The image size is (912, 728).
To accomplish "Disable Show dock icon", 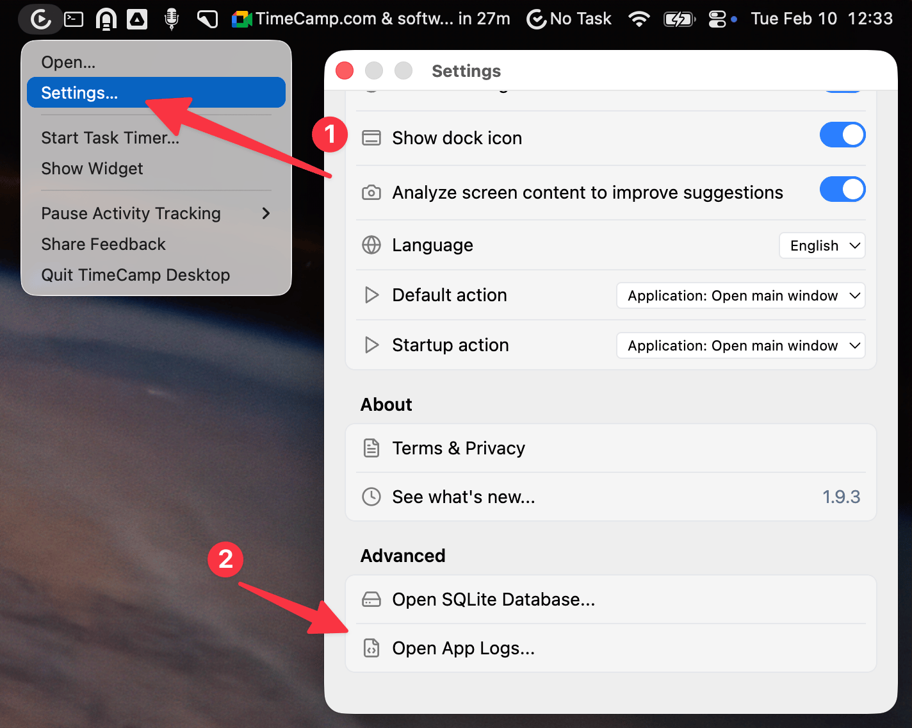I will pos(842,135).
